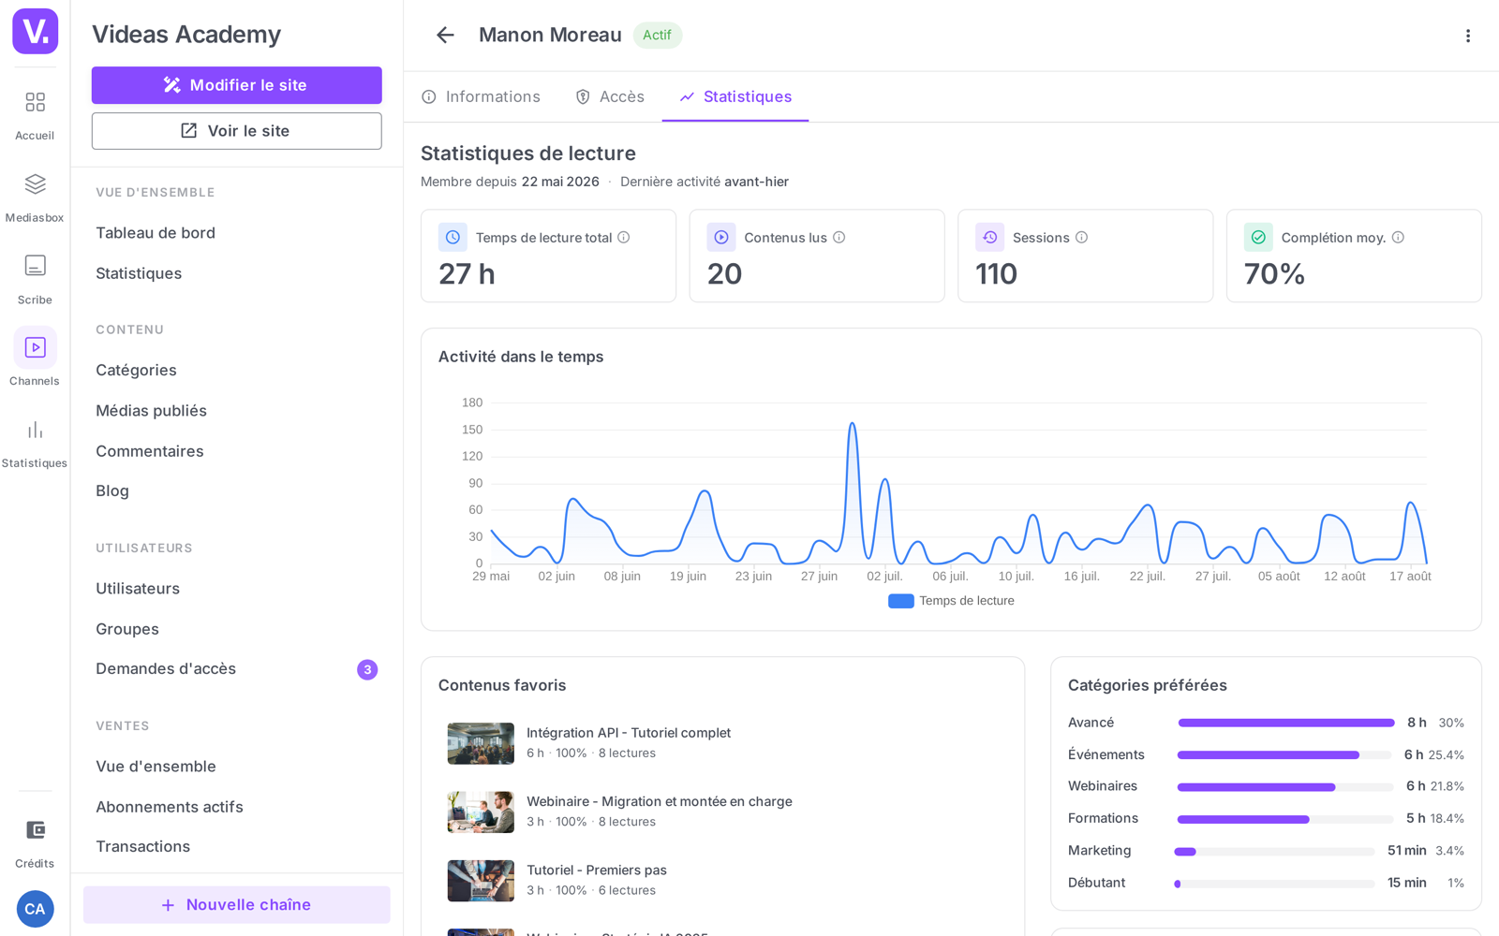Image resolution: width=1499 pixels, height=936 pixels.
Task: Open Intégration API tutorial thumbnail
Action: 481,743
